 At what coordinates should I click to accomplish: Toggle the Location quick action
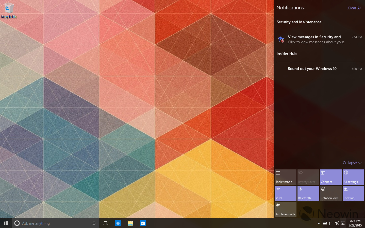pos(353,193)
